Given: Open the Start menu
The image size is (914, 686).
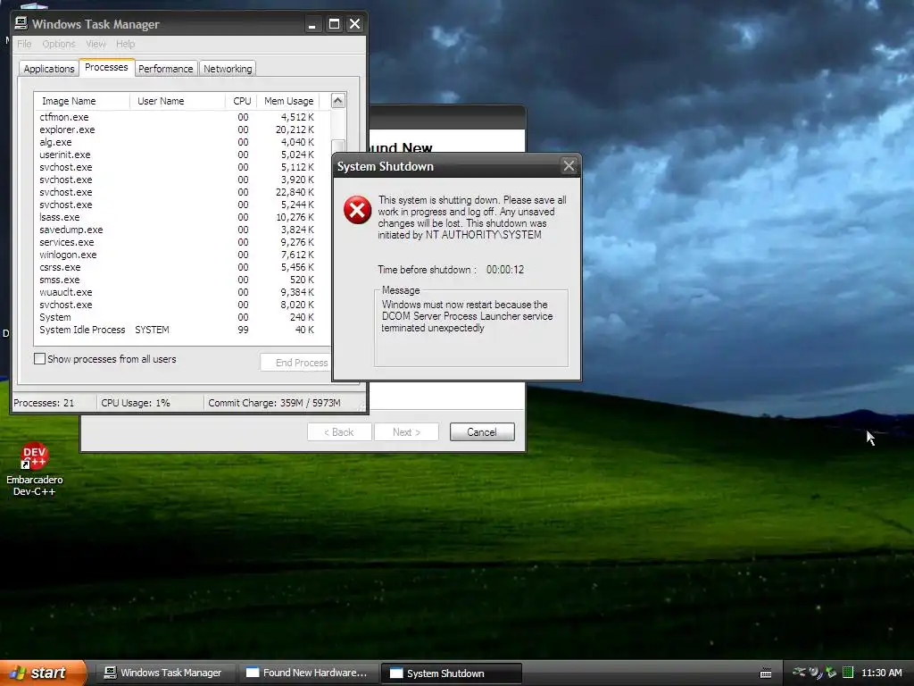Looking at the screenshot, I should point(43,673).
